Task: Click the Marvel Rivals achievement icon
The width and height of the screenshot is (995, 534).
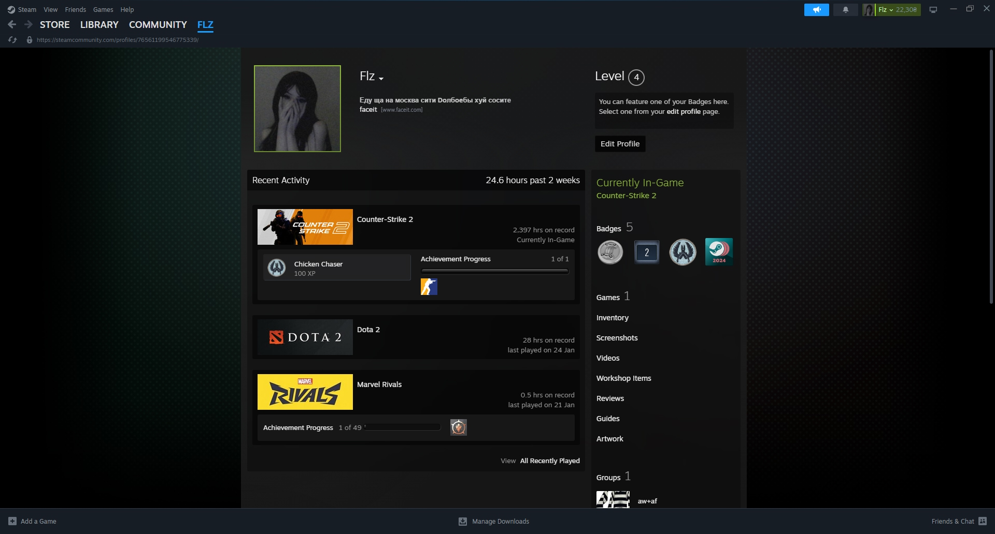Action: click(458, 427)
